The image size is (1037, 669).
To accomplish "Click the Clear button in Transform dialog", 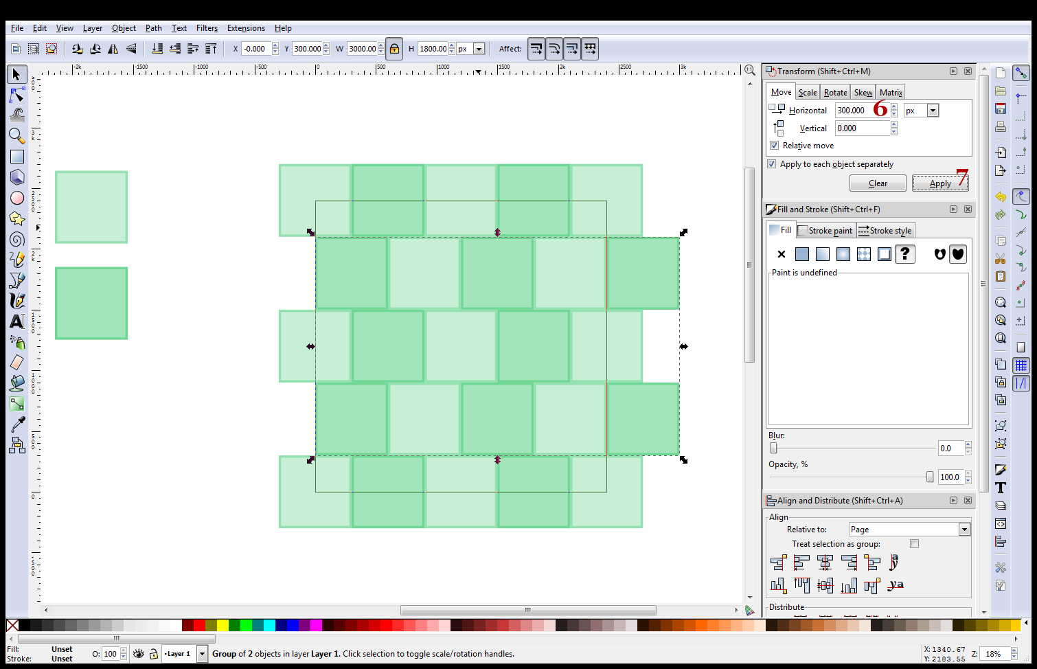I will (x=878, y=183).
